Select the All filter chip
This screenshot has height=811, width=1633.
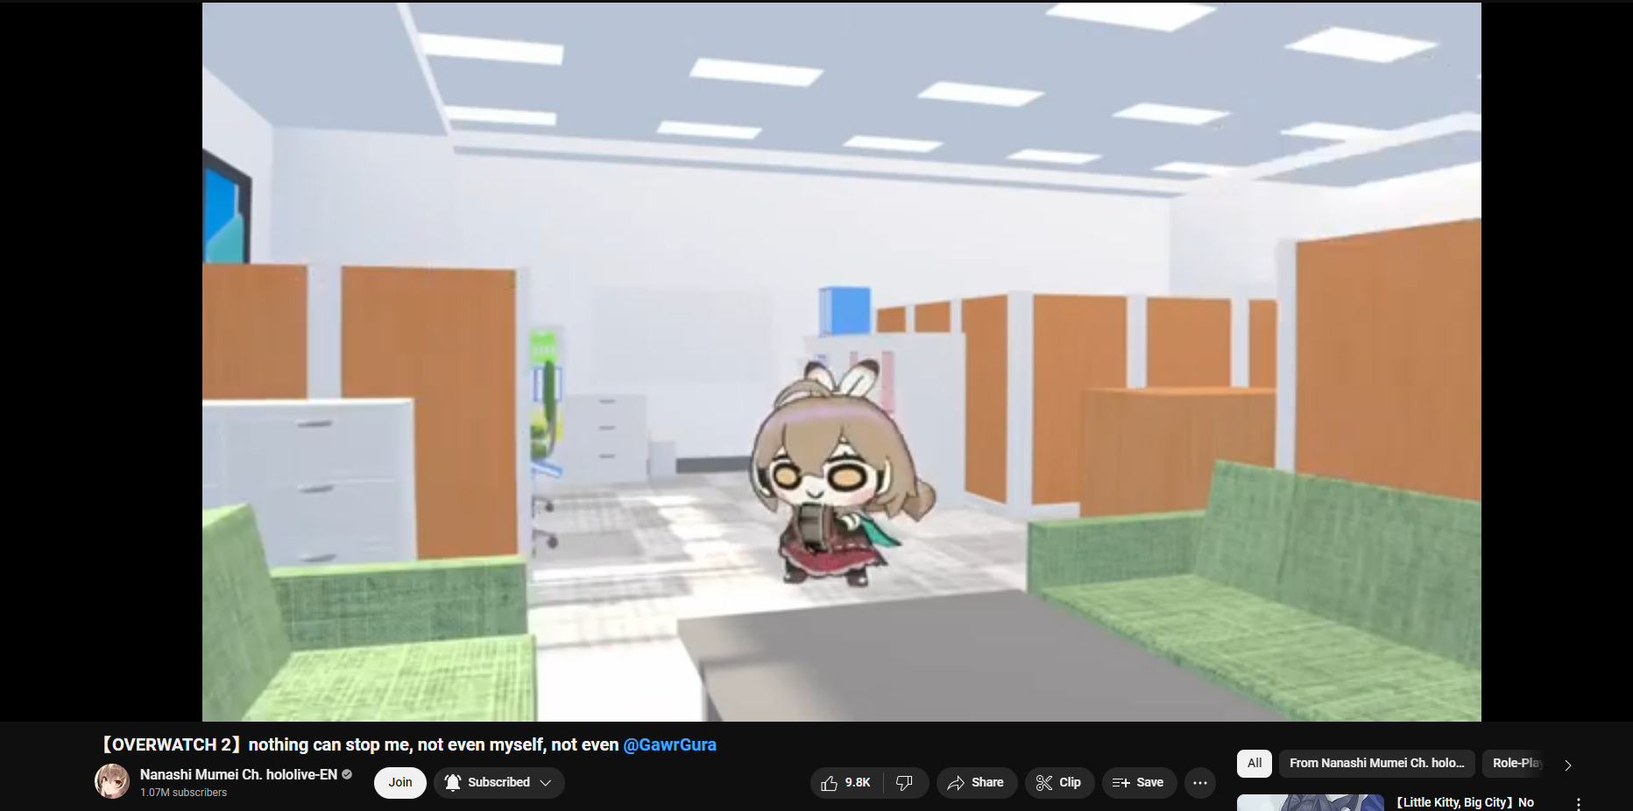[1255, 764]
